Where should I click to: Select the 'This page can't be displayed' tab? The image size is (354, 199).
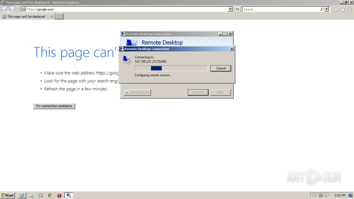click(27, 17)
